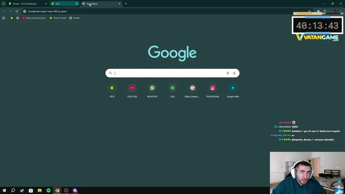Go back with the back arrow

tap(4, 11)
